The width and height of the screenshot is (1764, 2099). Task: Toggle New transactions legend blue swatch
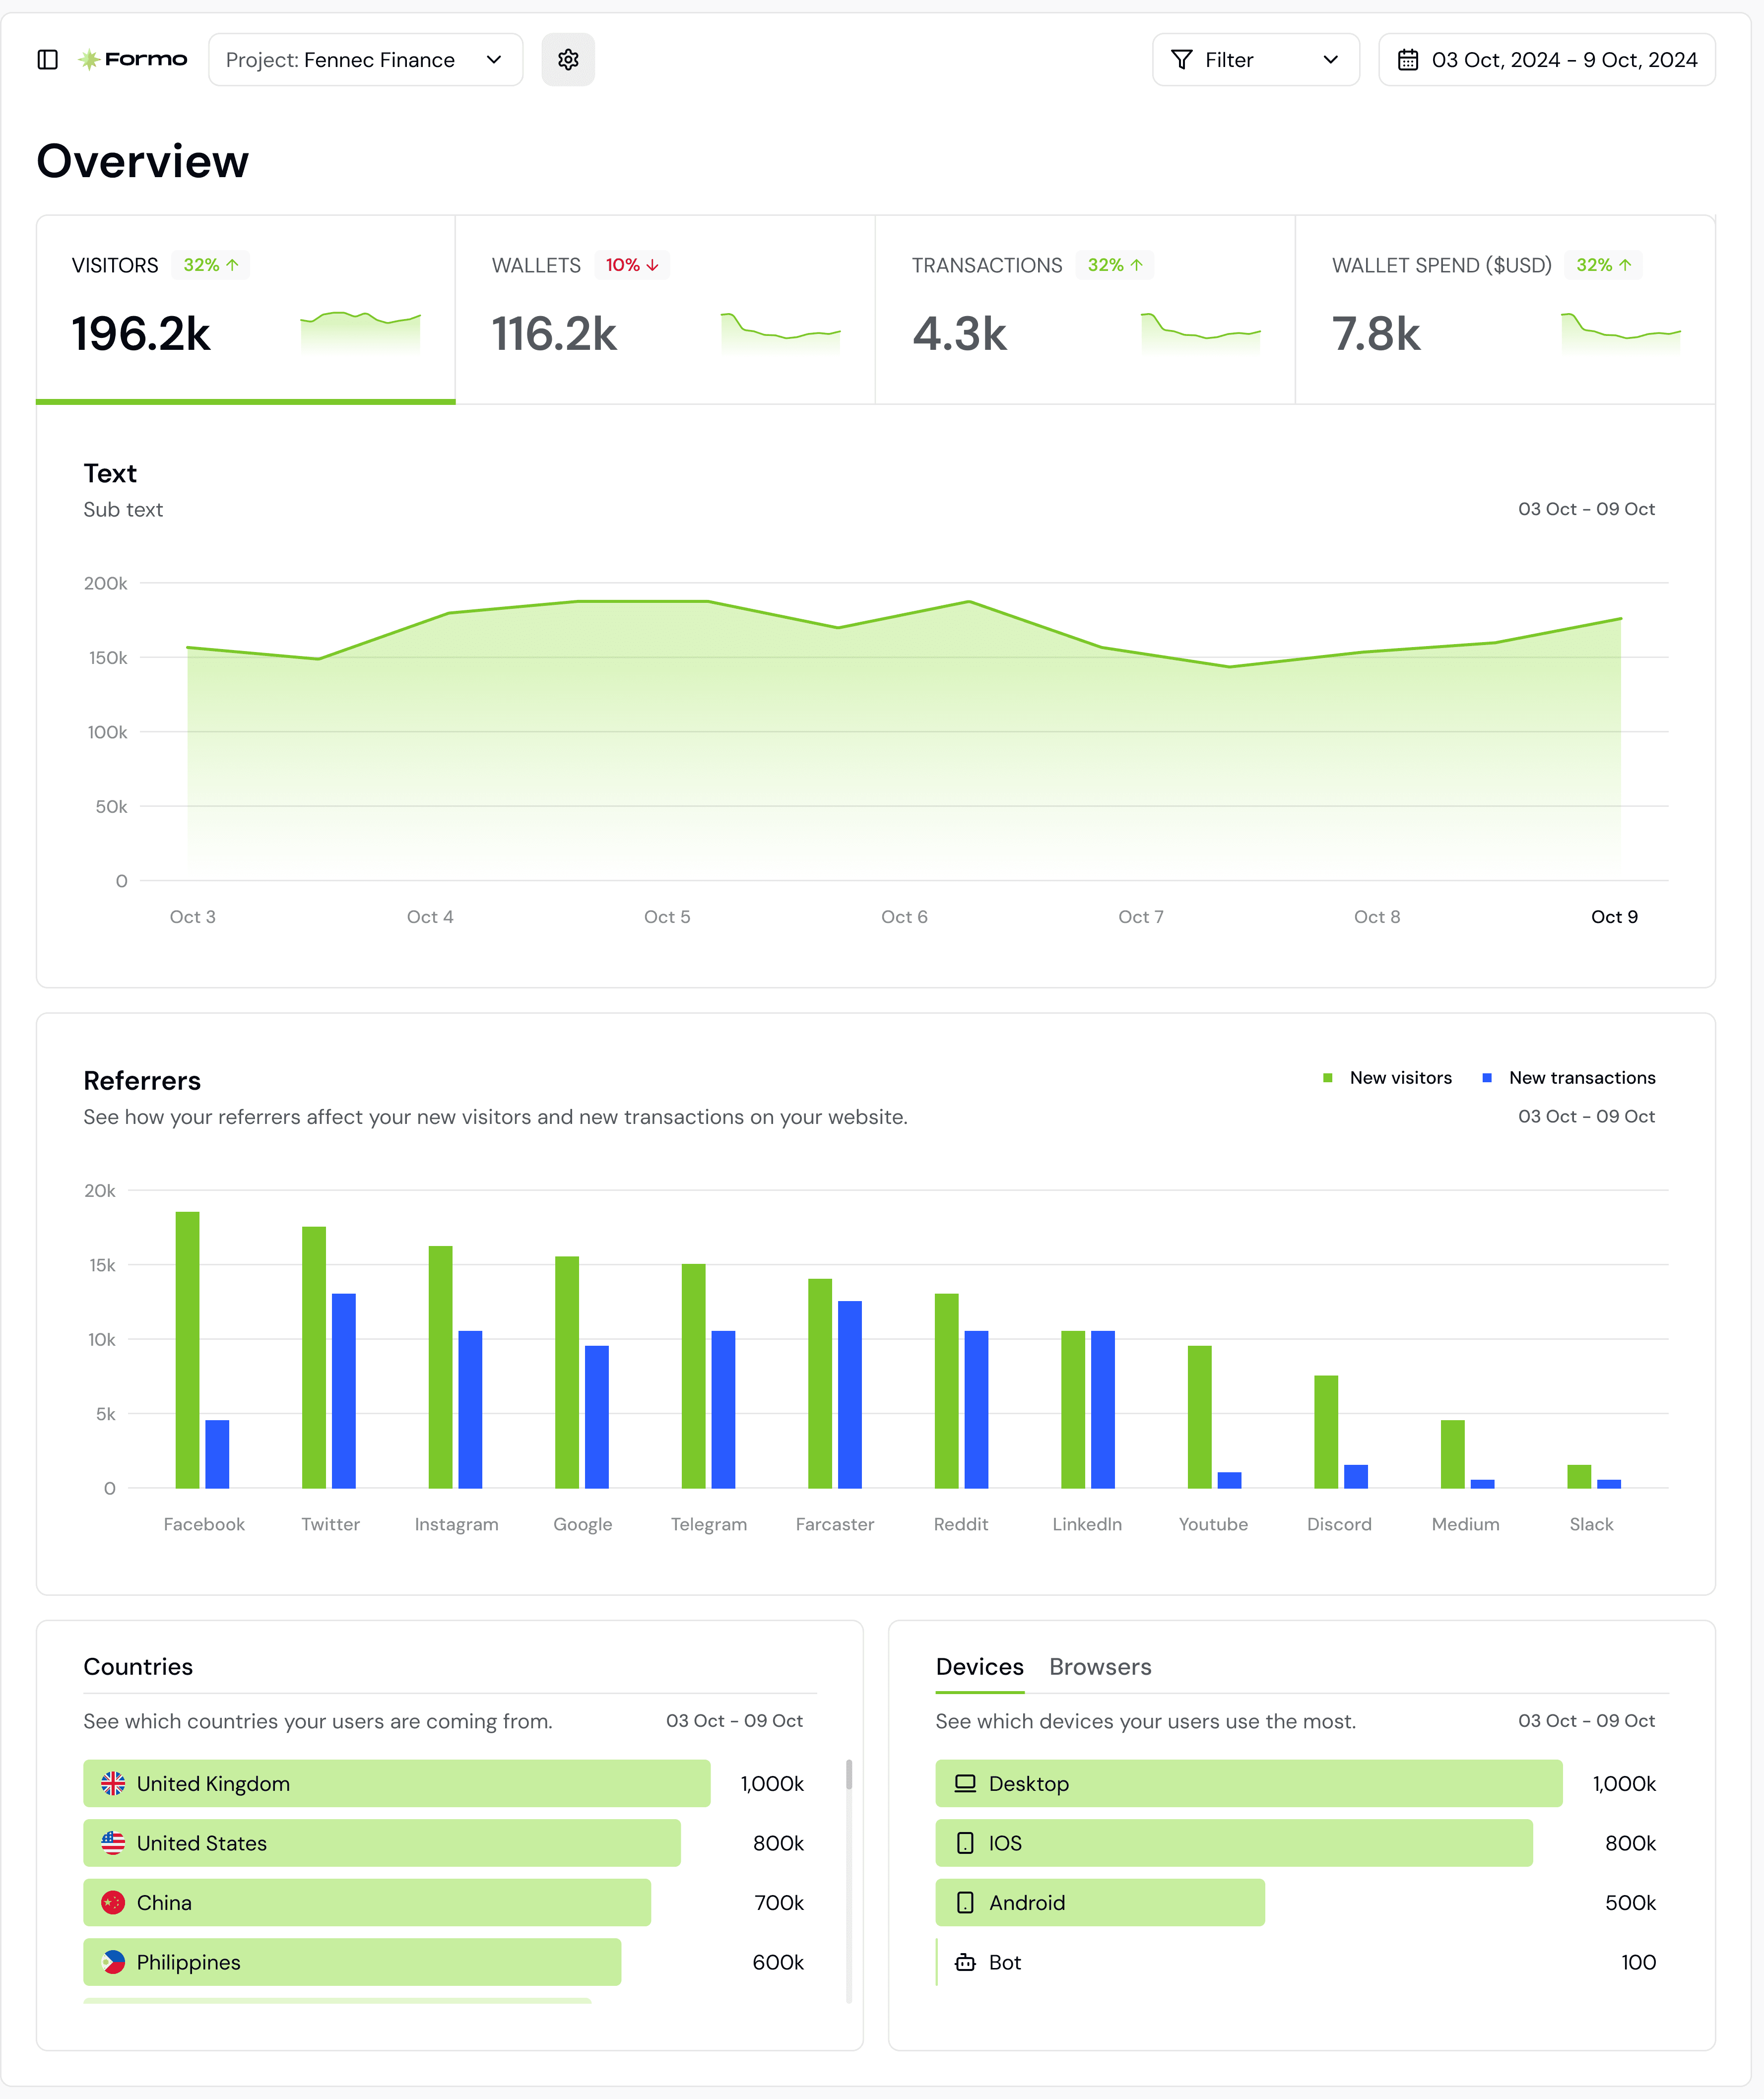(x=1486, y=1078)
